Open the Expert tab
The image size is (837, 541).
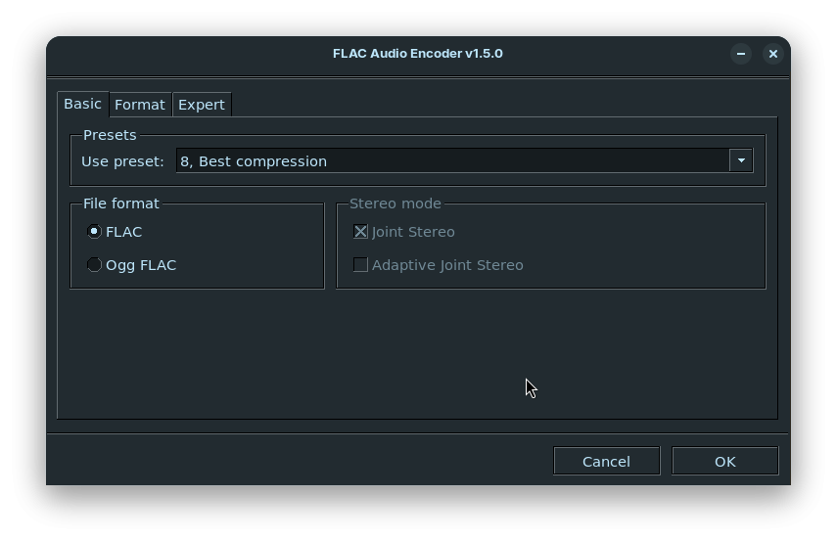pyautogui.click(x=202, y=105)
